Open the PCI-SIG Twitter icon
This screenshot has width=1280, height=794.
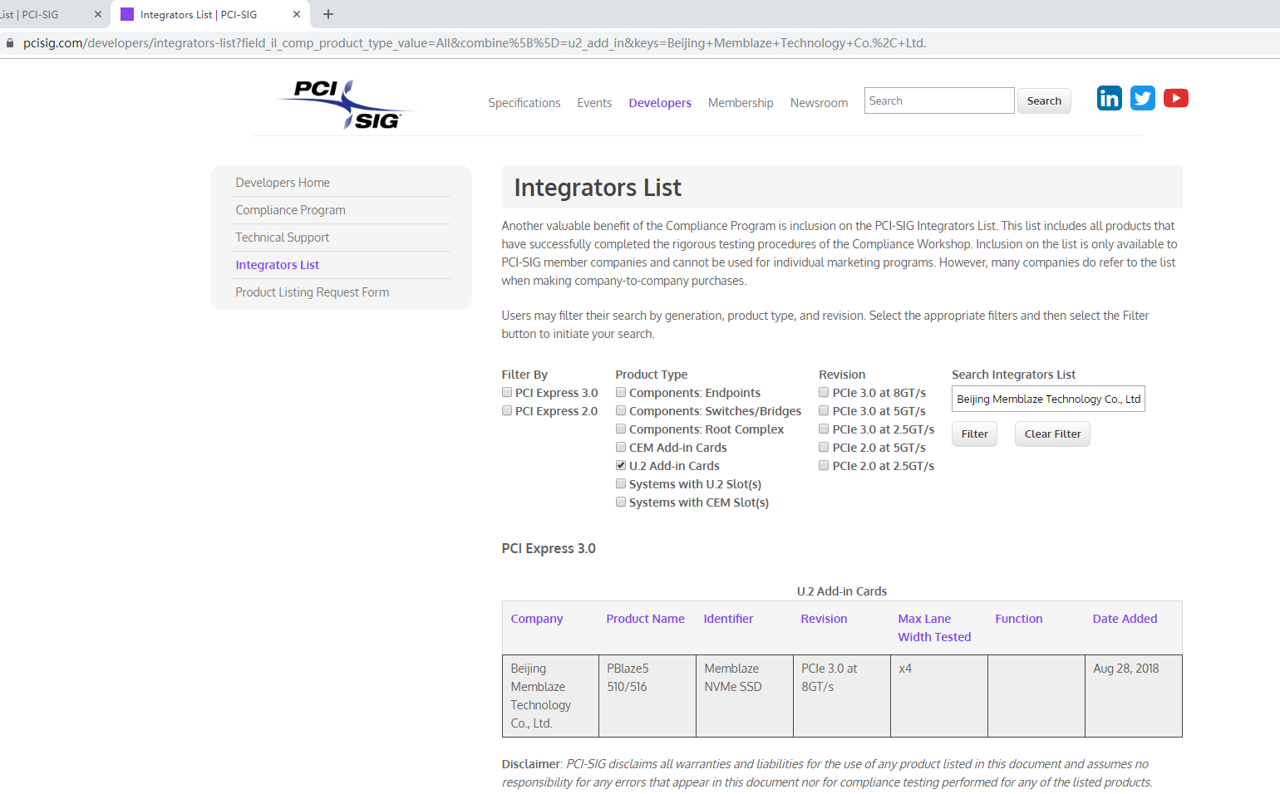pos(1143,98)
